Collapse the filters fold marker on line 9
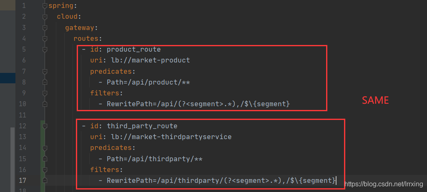Viewport: 427px width, 192px height. 45,93
